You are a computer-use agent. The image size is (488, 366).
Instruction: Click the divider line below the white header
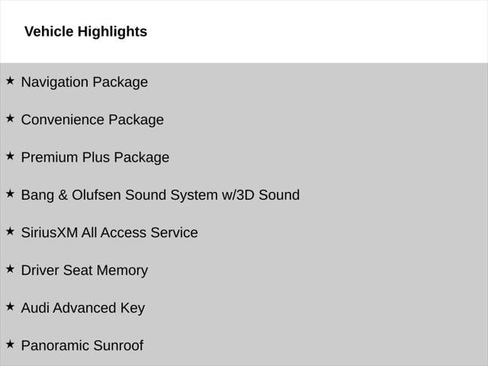tap(244, 63)
